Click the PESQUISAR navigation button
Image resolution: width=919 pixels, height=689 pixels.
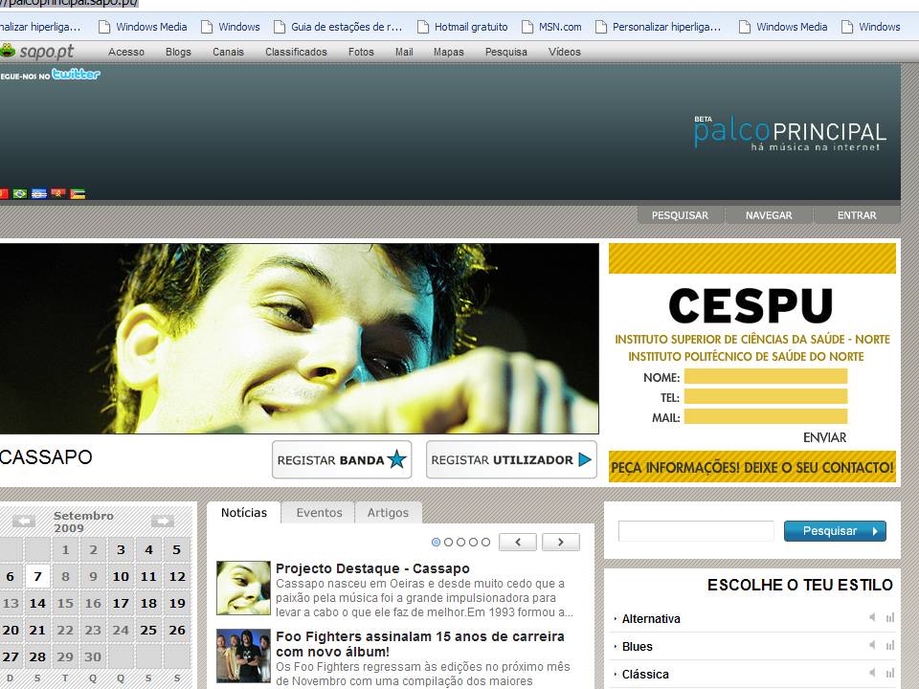coord(680,215)
